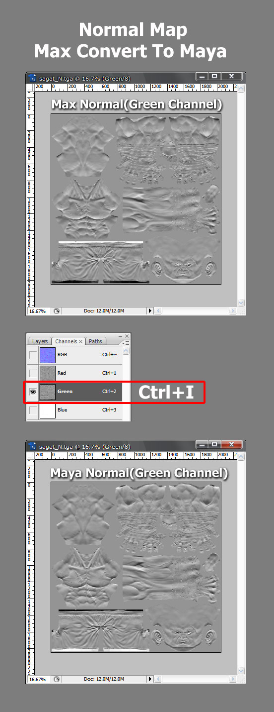Click the down scroll arrow in the bottom document window
Screen dimensions: 274x712
pyautogui.click(x=241, y=671)
